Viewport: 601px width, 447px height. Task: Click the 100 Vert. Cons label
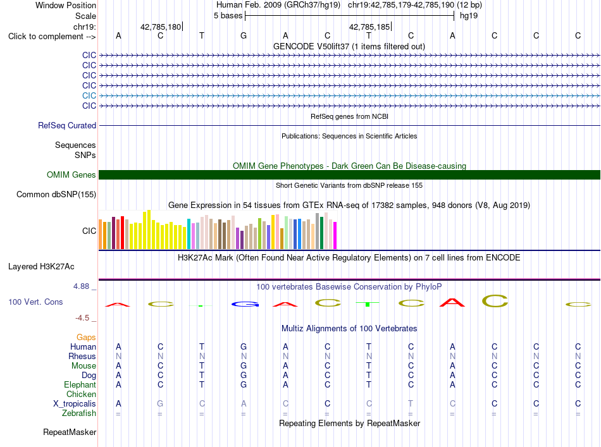(x=35, y=302)
